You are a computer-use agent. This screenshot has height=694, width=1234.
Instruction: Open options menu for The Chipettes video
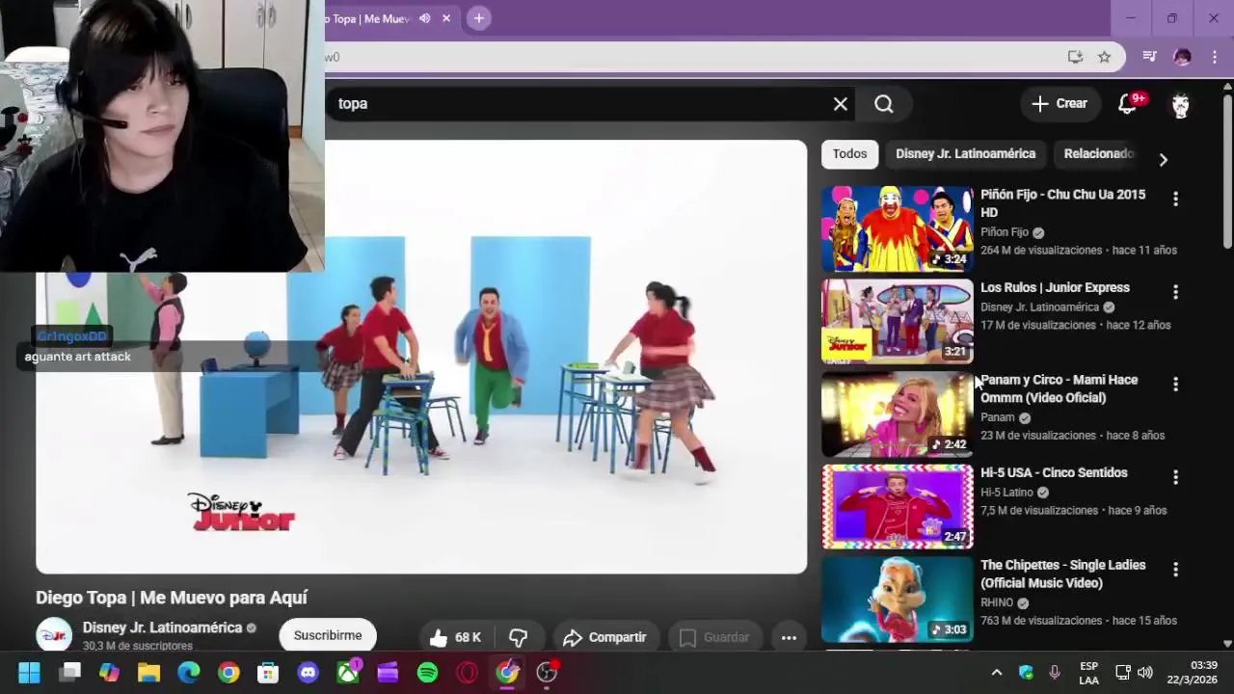point(1175,569)
